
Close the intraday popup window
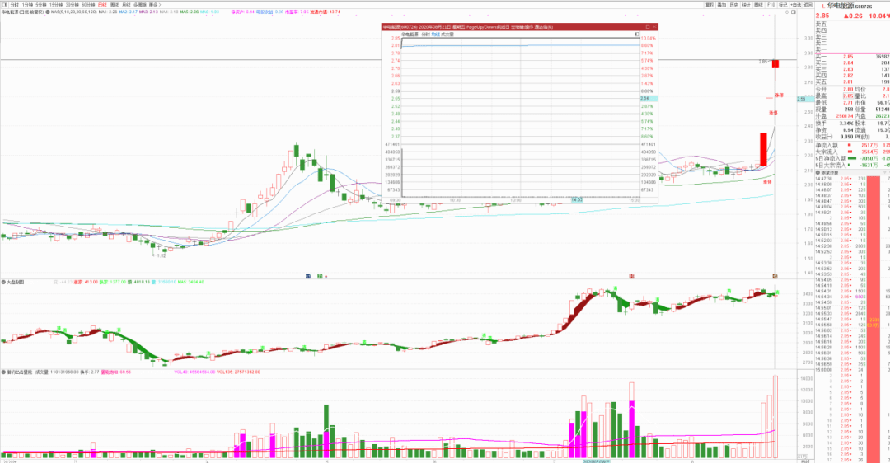click(x=654, y=26)
